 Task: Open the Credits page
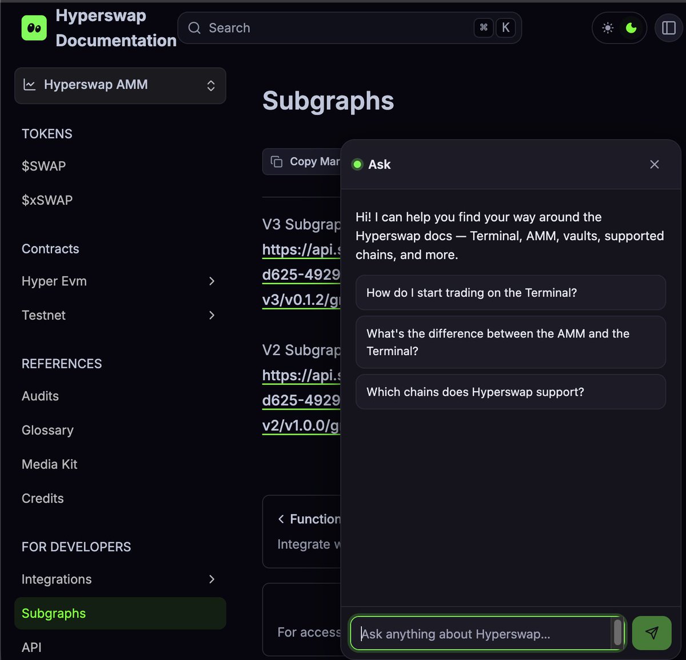[42, 498]
